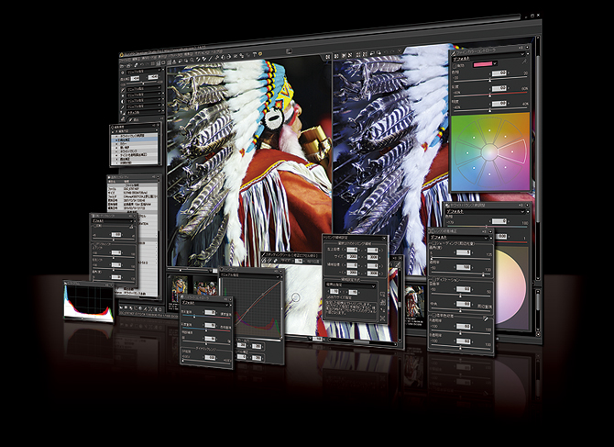
Task: Click the hue value field in the fine color controller
Action: pos(499,73)
